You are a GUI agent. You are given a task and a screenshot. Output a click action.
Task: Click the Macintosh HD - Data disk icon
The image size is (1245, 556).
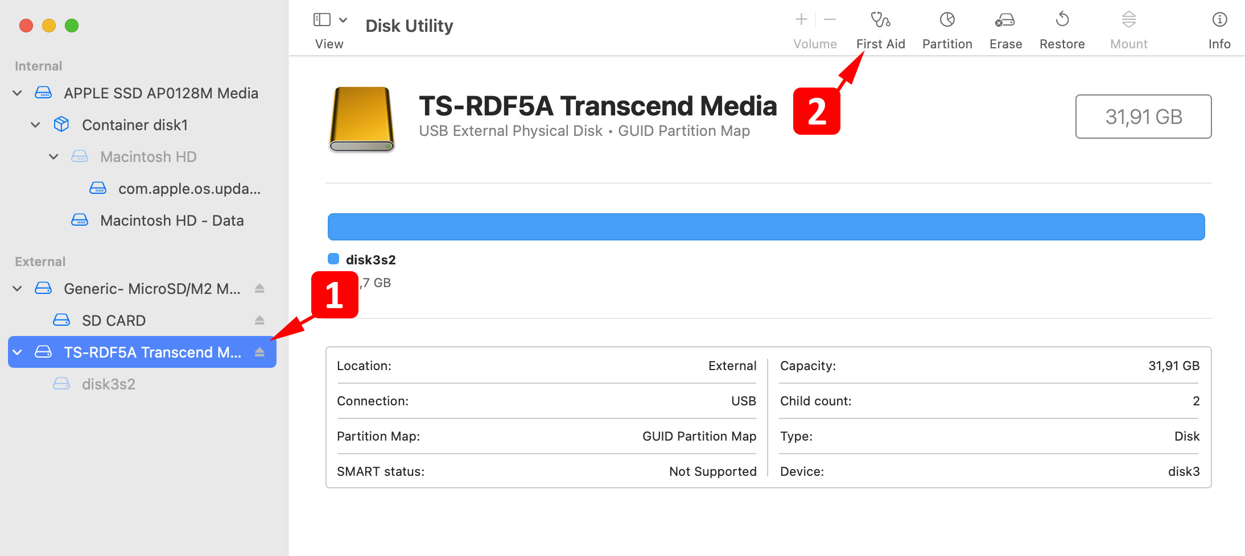pyautogui.click(x=80, y=220)
